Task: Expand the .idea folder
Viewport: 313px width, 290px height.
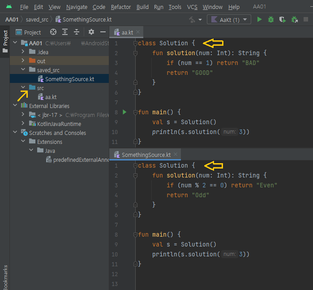Action: (23, 52)
